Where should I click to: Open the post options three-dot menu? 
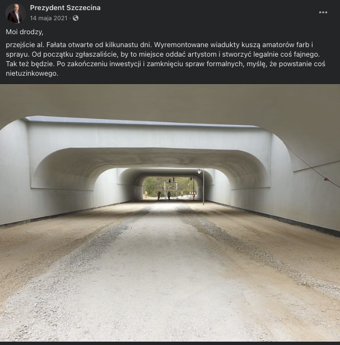323,12
